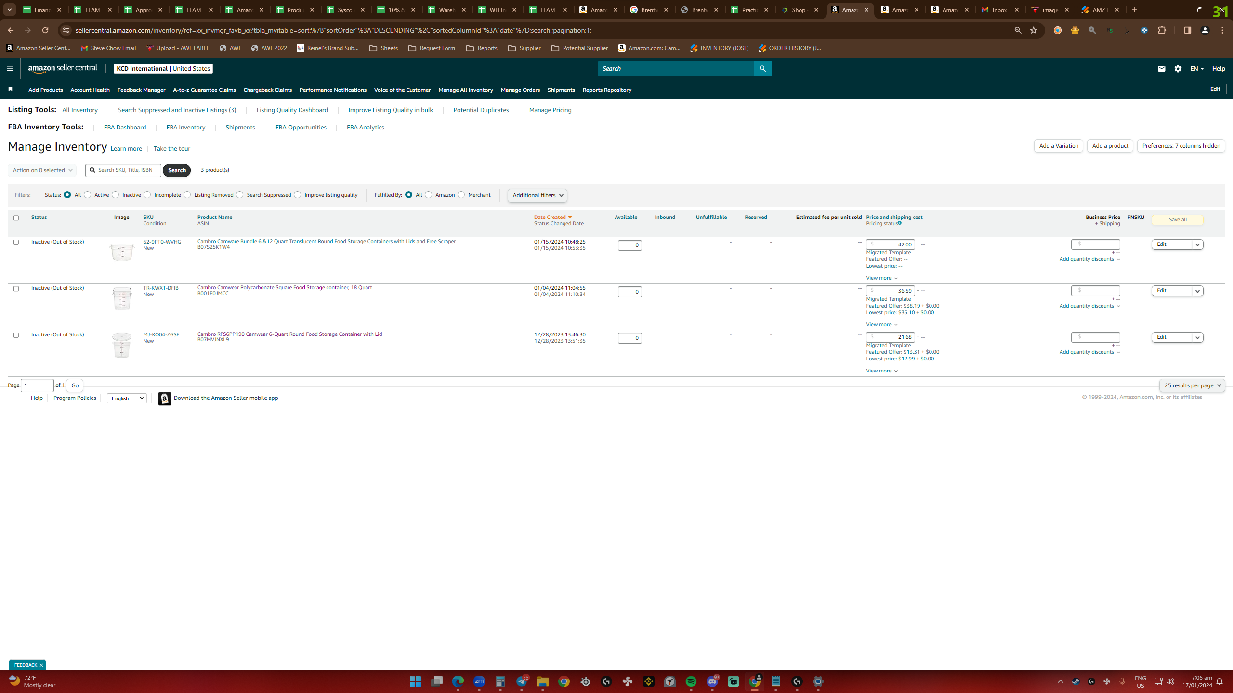
Task: Go back using the browser back arrow
Action: [11, 30]
